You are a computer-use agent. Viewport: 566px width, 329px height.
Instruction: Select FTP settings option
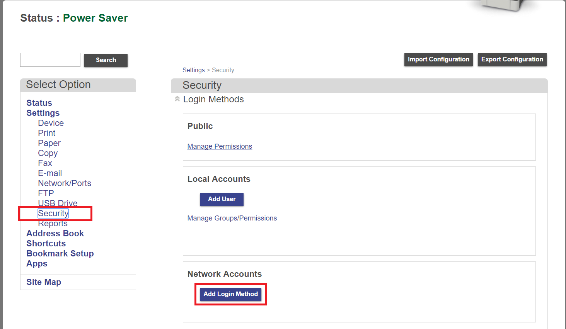pos(46,193)
